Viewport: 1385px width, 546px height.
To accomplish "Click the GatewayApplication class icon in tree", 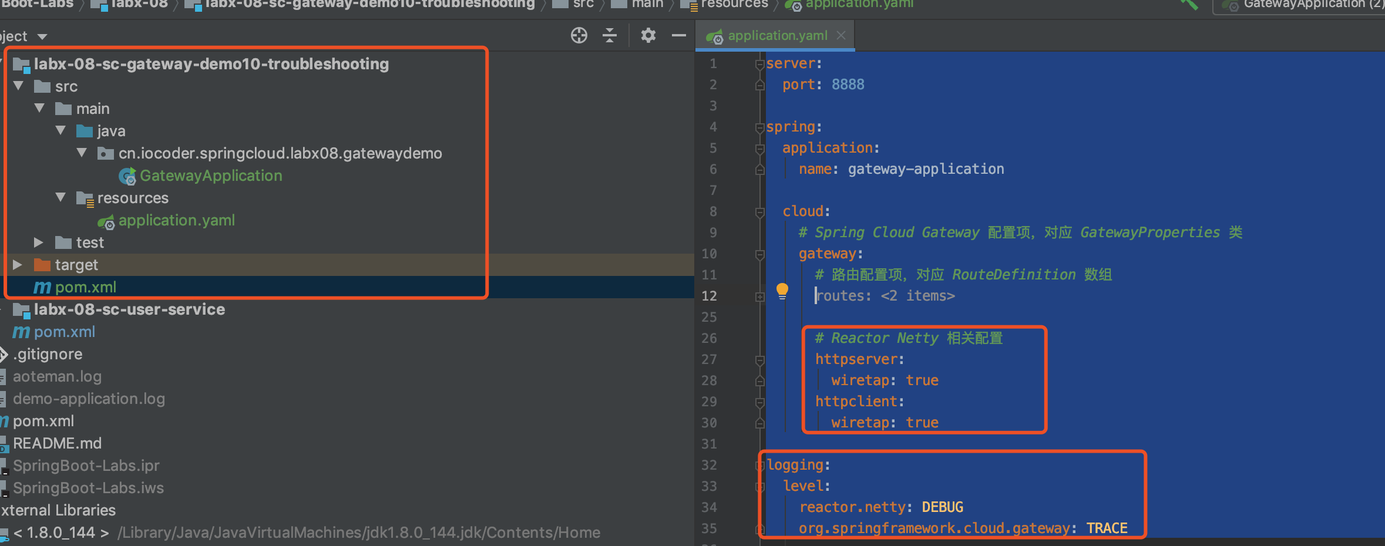I will 127,176.
